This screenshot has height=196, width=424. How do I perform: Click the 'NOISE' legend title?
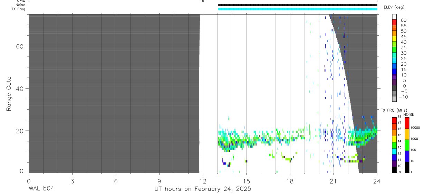pos(408,114)
